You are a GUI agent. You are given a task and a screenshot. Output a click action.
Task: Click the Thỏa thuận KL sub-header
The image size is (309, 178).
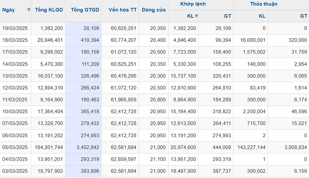coord(262,16)
